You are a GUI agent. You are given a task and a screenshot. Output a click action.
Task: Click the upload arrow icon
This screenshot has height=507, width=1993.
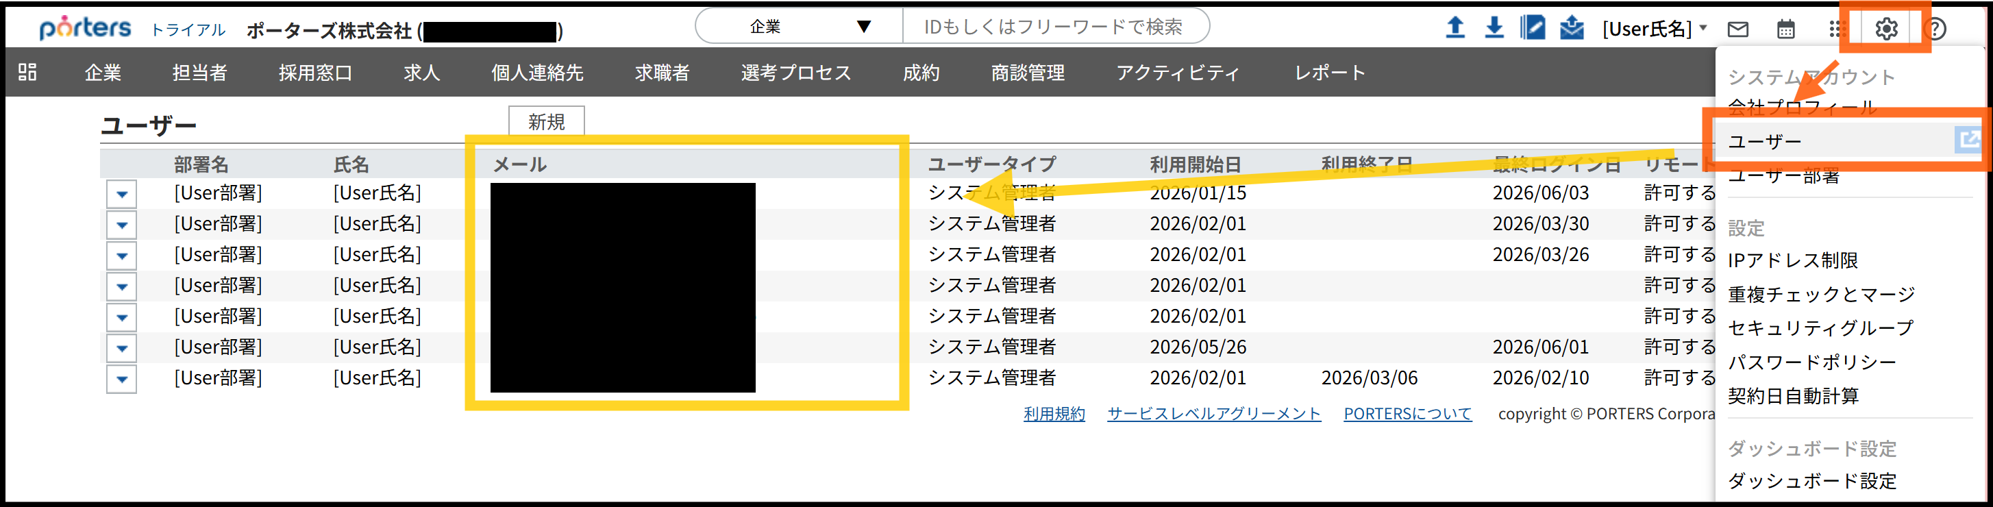coord(1454,28)
